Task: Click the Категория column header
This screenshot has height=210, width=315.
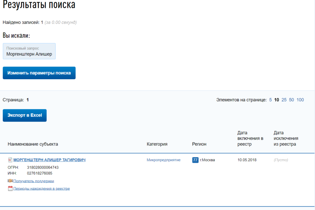Action: pos(157,144)
